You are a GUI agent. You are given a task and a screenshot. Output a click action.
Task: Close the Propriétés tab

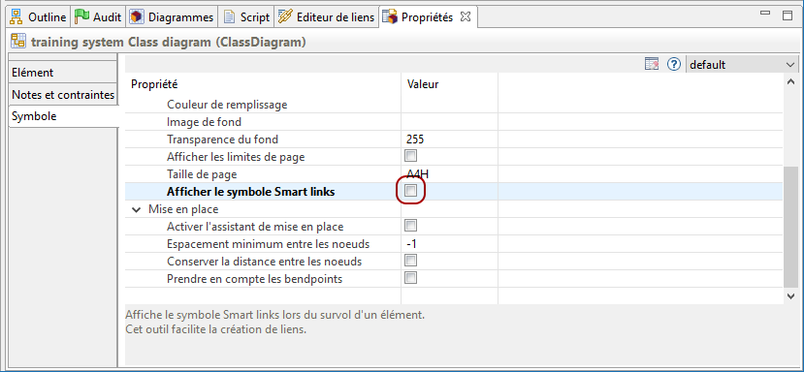[466, 16]
